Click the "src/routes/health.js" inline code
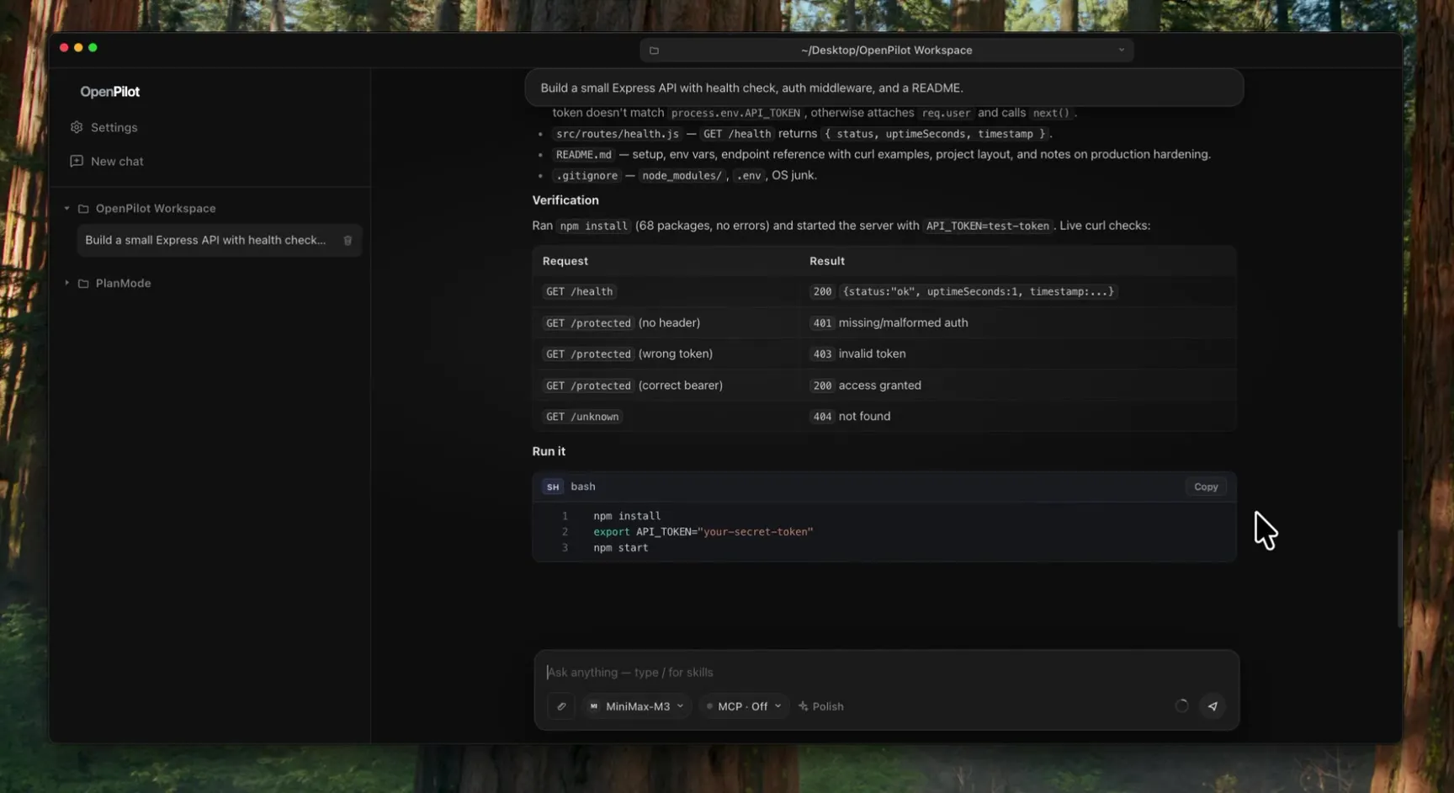The image size is (1454, 793). [618, 134]
